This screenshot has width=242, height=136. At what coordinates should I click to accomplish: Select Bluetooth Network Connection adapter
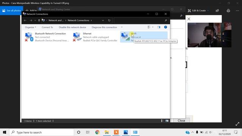click(47, 37)
